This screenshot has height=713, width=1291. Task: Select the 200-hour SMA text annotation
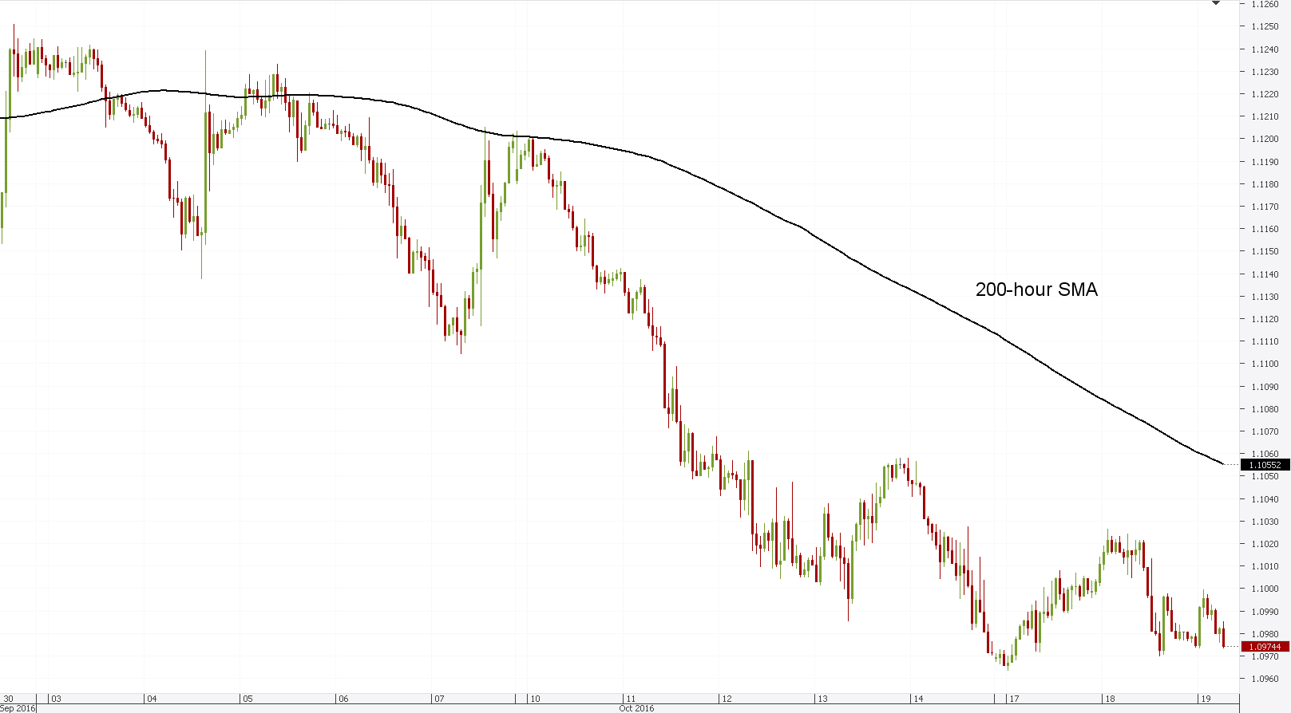pos(1036,290)
